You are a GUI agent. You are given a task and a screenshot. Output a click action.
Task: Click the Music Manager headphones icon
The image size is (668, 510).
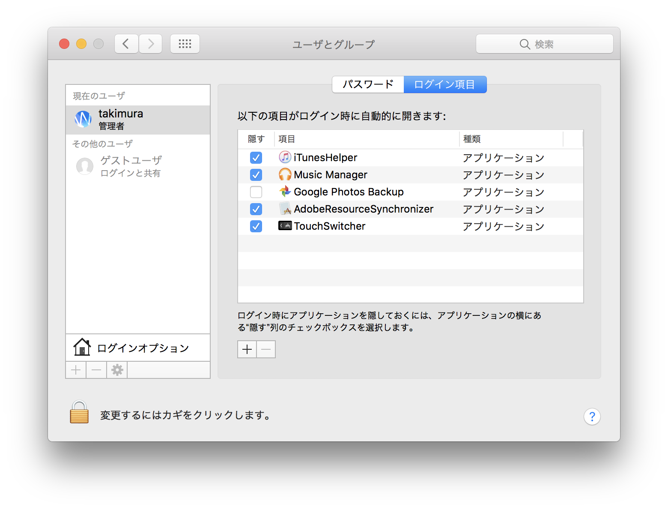pyautogui.click(x=285, y=174)
